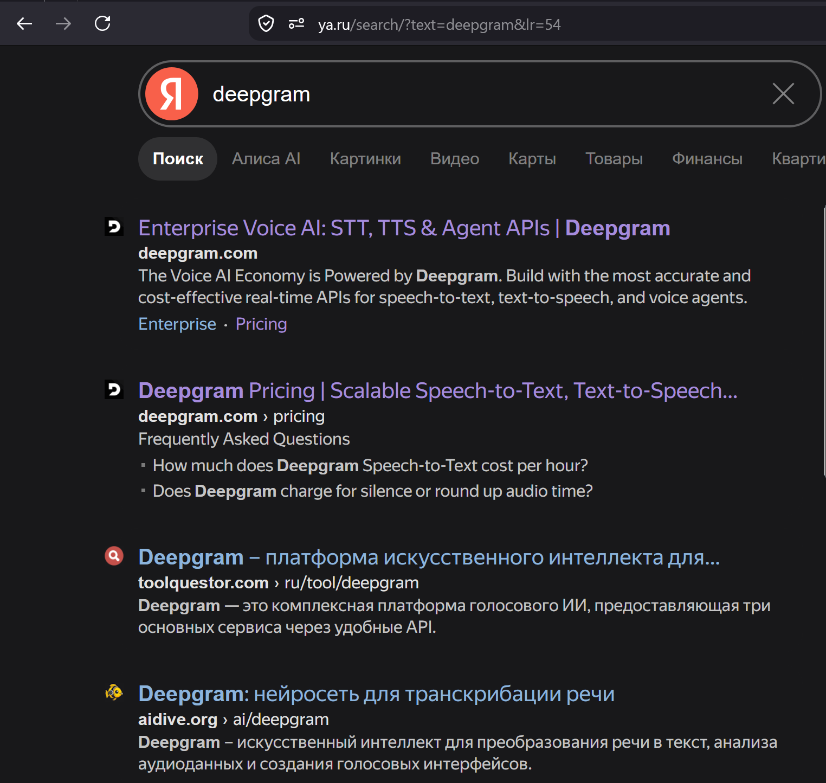This screenshot has height=783, width=826.
Task: Clear the search query with the X icon
Action: point(783,94)
